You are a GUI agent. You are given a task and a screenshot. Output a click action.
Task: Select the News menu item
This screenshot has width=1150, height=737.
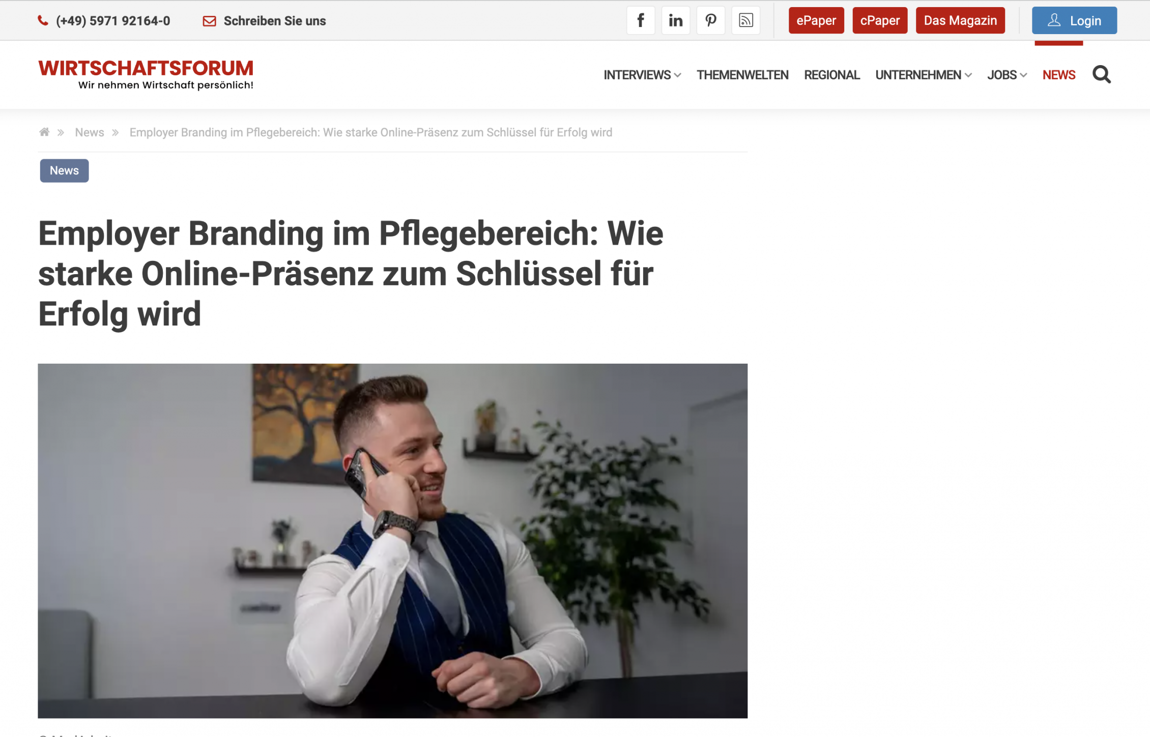coord(1059,75)
